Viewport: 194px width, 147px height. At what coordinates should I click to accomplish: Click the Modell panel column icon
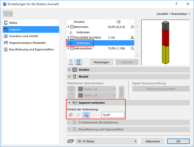(75, 77)
